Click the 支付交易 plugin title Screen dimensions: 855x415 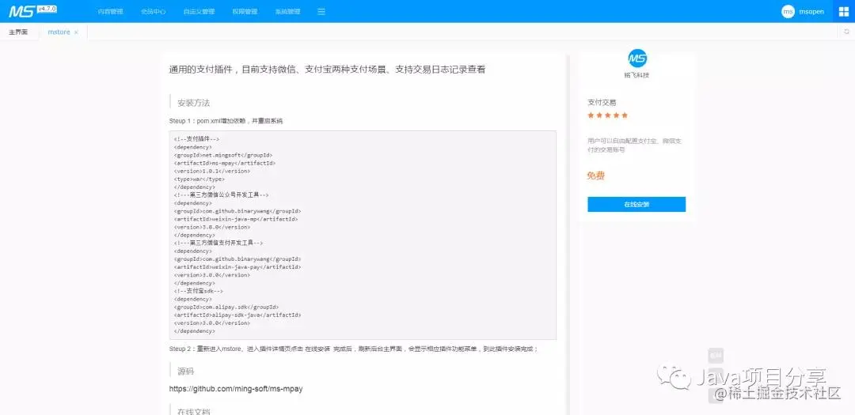coord(602,103)
